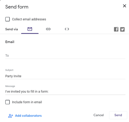Click the 'Send form' dialog title
The width and height of the screenshot is (129, 122).
tap(17, 7)
